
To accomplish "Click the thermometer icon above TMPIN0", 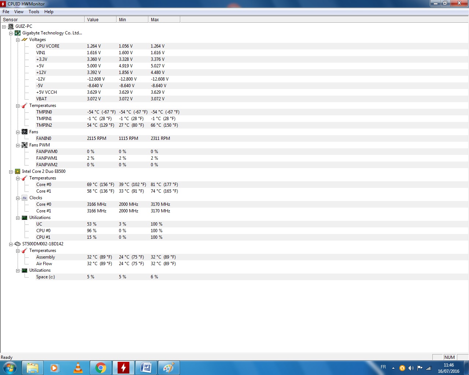I will pos(25,105).
